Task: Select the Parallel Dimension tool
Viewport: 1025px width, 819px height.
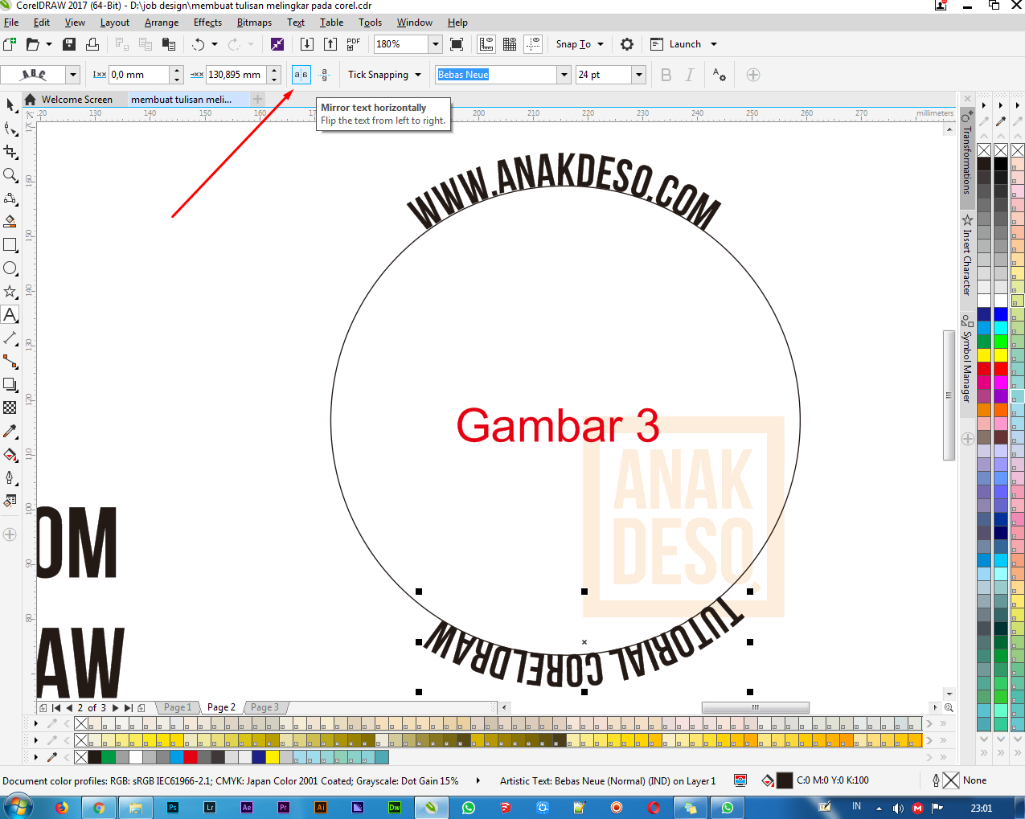Action: pos(10,338)
